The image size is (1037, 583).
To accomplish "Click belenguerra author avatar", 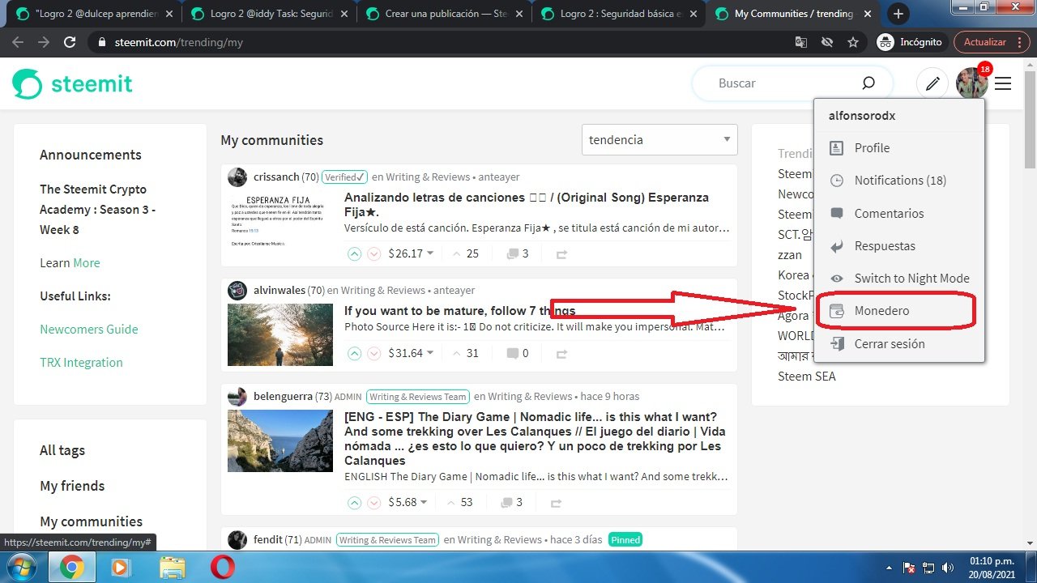I will (237, 396).
